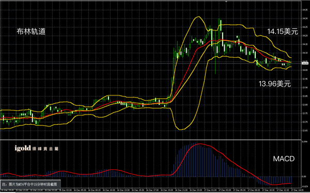Click the 16 Dec 21:00 time axis label
The height and width of the screenshot is (193, 310).
click(181, 190)
